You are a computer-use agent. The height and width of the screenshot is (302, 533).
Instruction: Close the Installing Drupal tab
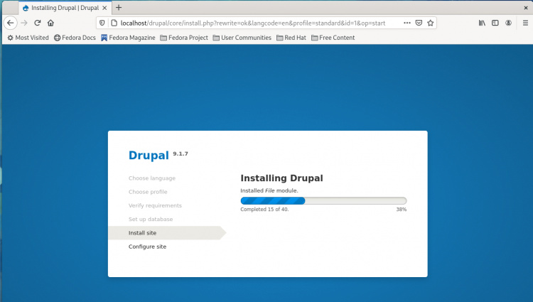tap(104, 7)
